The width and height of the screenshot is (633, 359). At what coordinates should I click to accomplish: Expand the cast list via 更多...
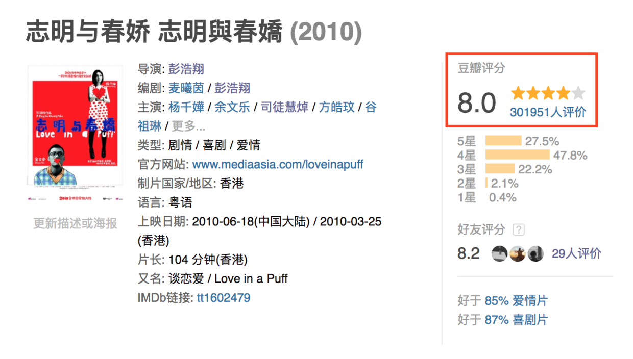(x=188, y=126)
